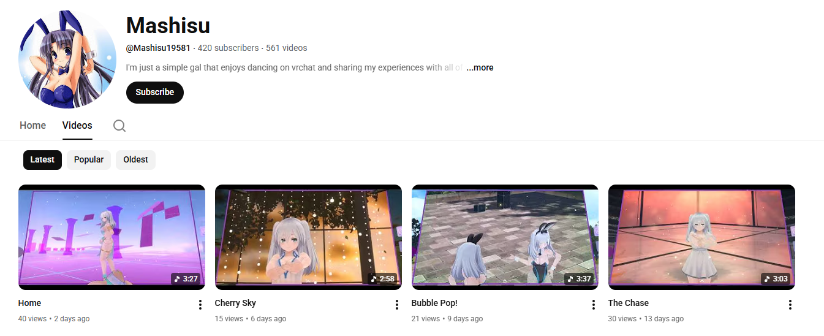Click The Chase video title
824x336 pixels.
point(629,303)
